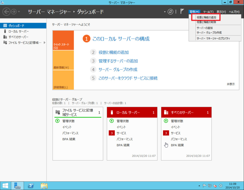Open the Windows Start button
Screen dimensions: 244x190
[5, 185]
